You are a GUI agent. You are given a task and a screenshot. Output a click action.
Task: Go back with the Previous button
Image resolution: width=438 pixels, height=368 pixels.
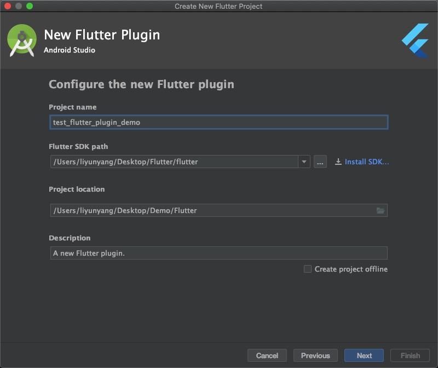point(315,355)
